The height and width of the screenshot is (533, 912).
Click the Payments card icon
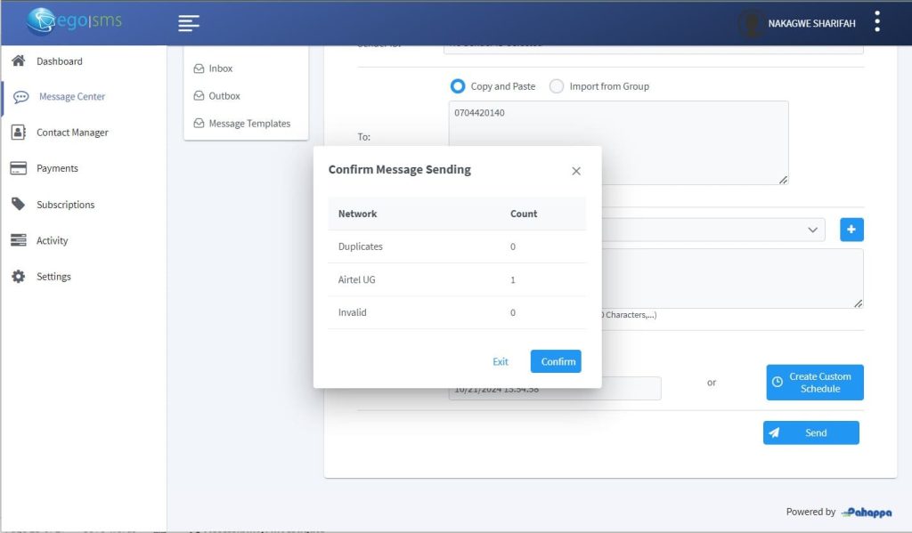(x=18, y=168)
